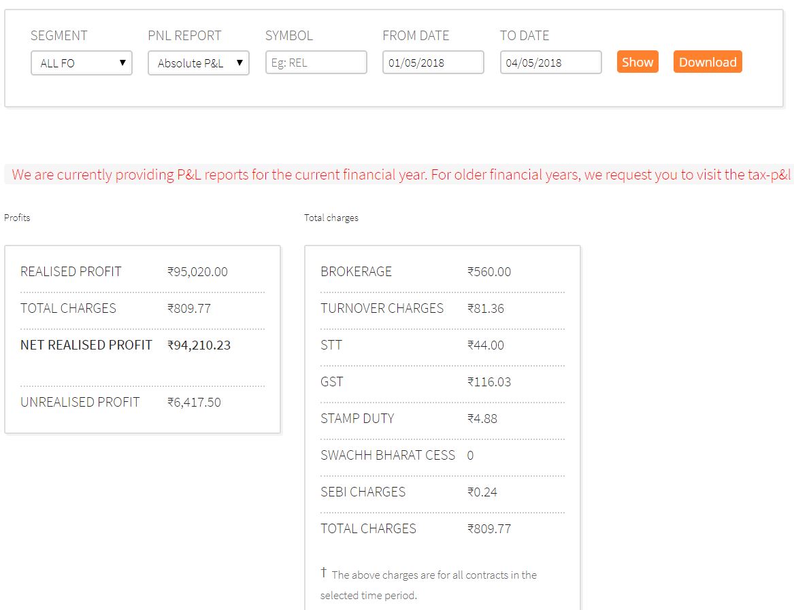Click the Unrealised Profit amount ₹6,417.50
This screenshot has height=610, width=794.
pyautogui.click(x=194, y=403)
